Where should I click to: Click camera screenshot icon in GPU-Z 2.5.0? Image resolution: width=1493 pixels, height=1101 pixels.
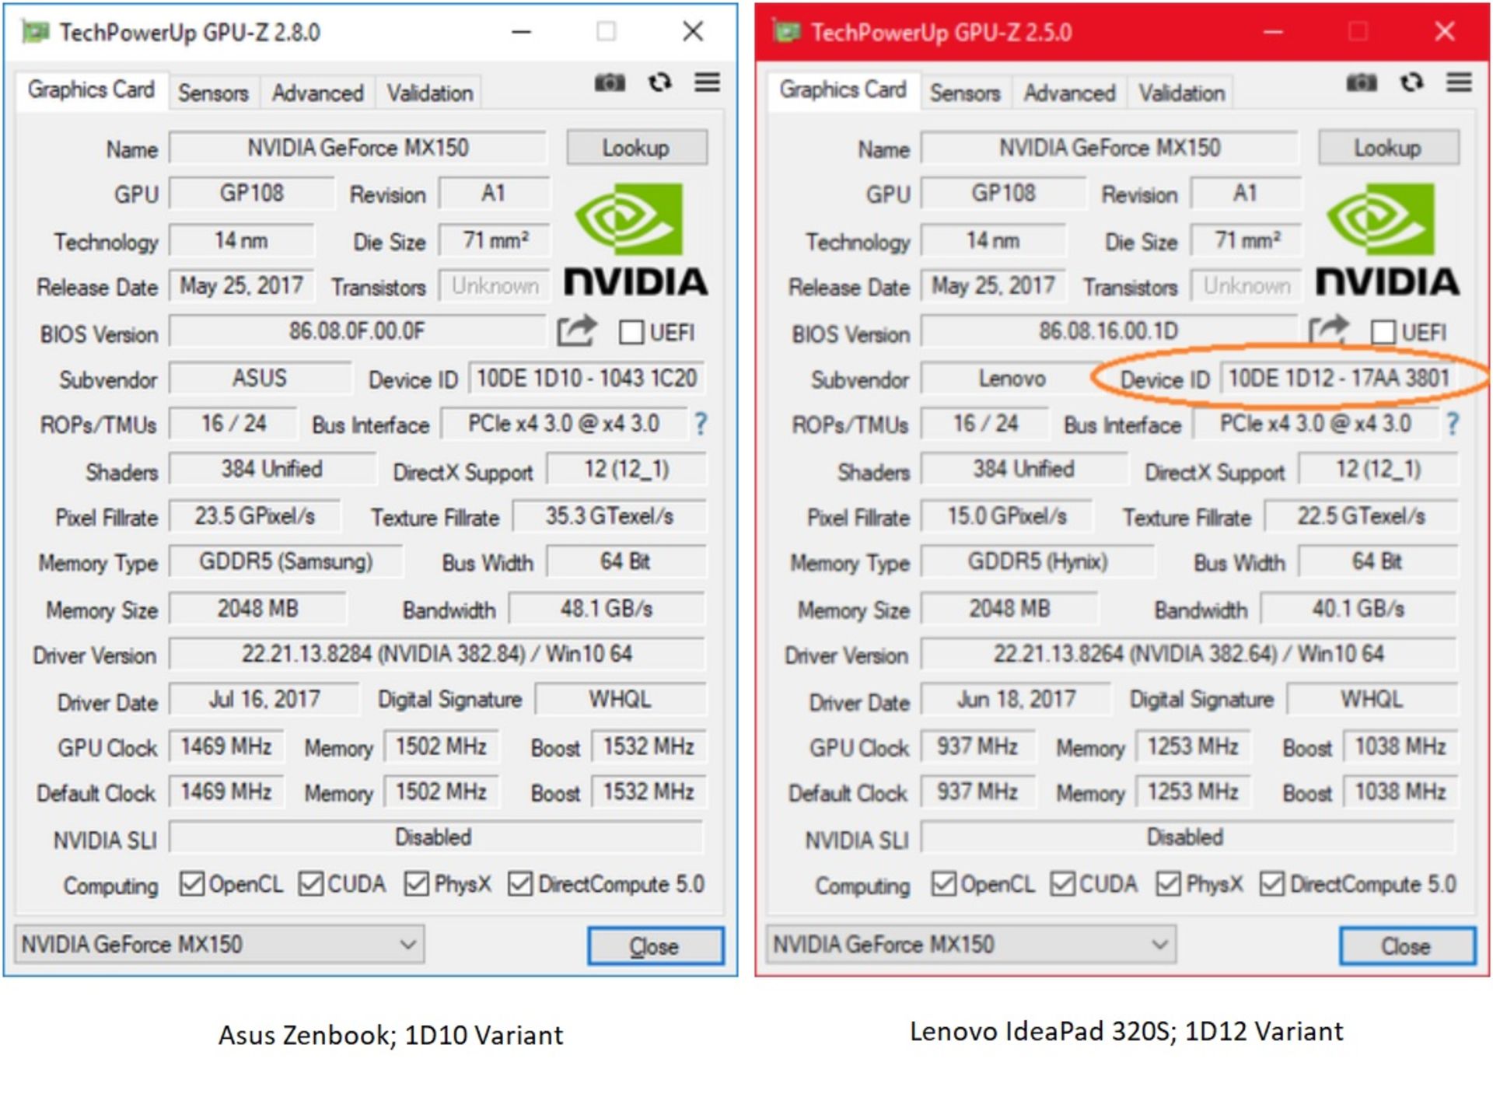point(1362,82)
